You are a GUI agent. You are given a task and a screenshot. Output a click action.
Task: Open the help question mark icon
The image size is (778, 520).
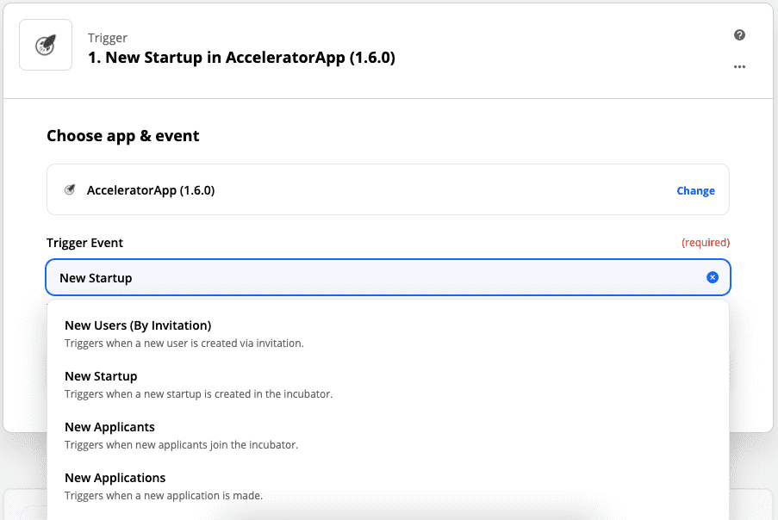click(739, 35)
